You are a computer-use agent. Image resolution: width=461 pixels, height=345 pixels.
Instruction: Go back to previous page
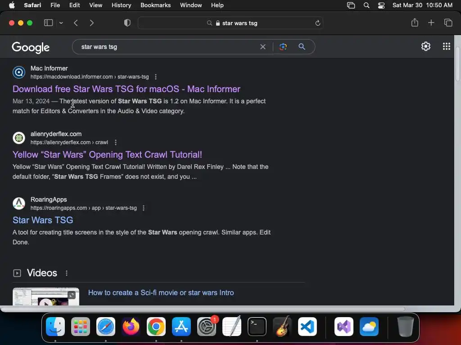pos(76,23)
